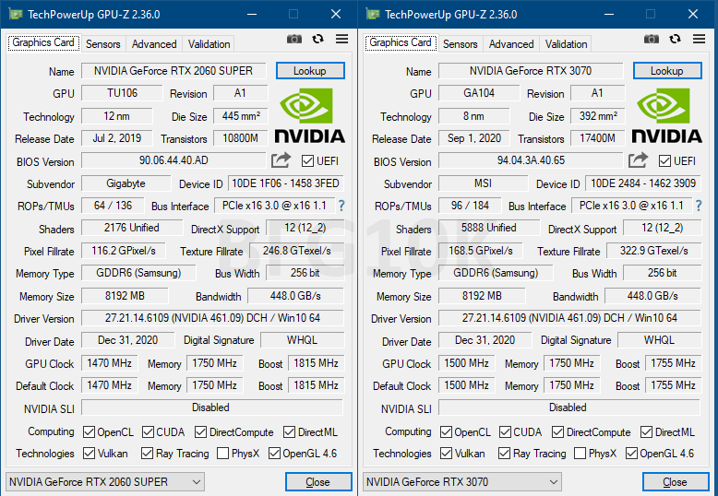Click screenshot camera icon in RTX 3070 window
The image size is (718, 496).
(x=652, y=40)
